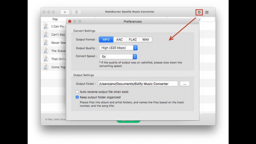
Task: Select MP3 file icon beside Never See
Action: (x=46, y=42)
